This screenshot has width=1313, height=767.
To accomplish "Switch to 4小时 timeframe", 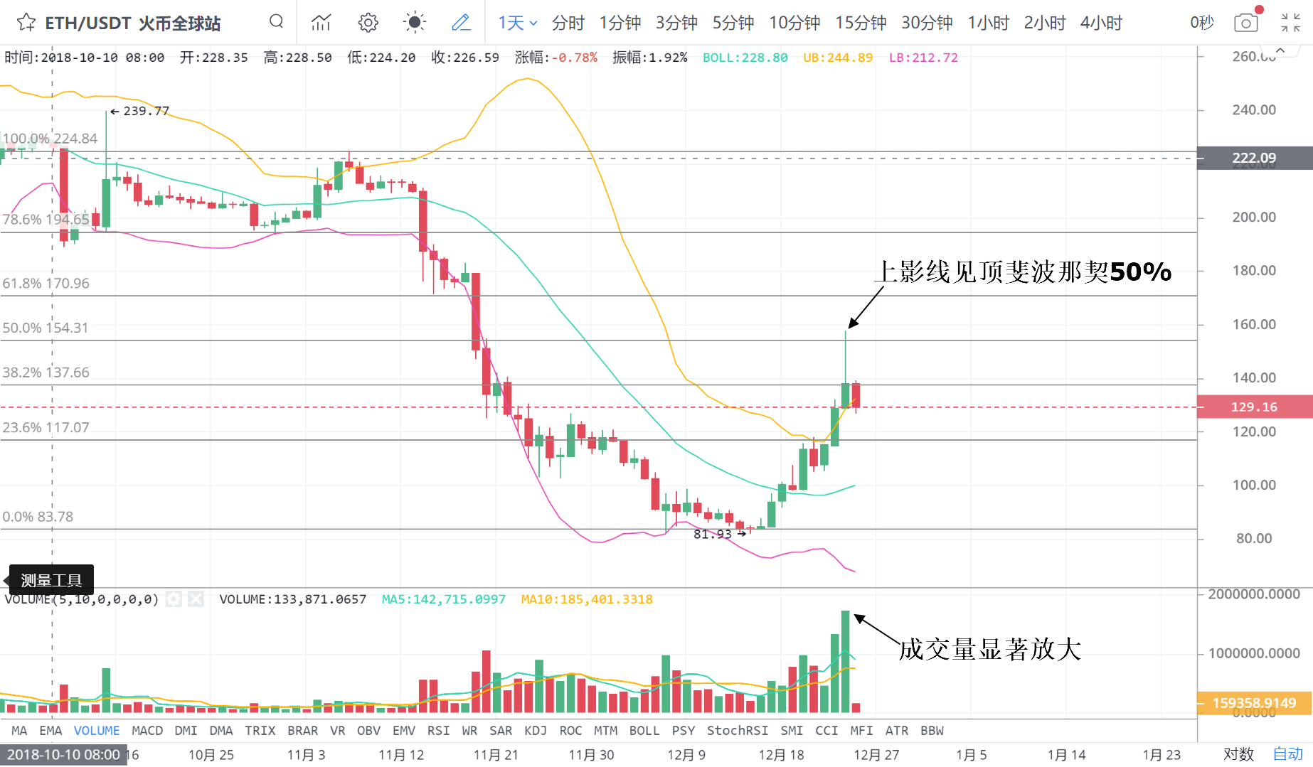I will [1101, 23].
